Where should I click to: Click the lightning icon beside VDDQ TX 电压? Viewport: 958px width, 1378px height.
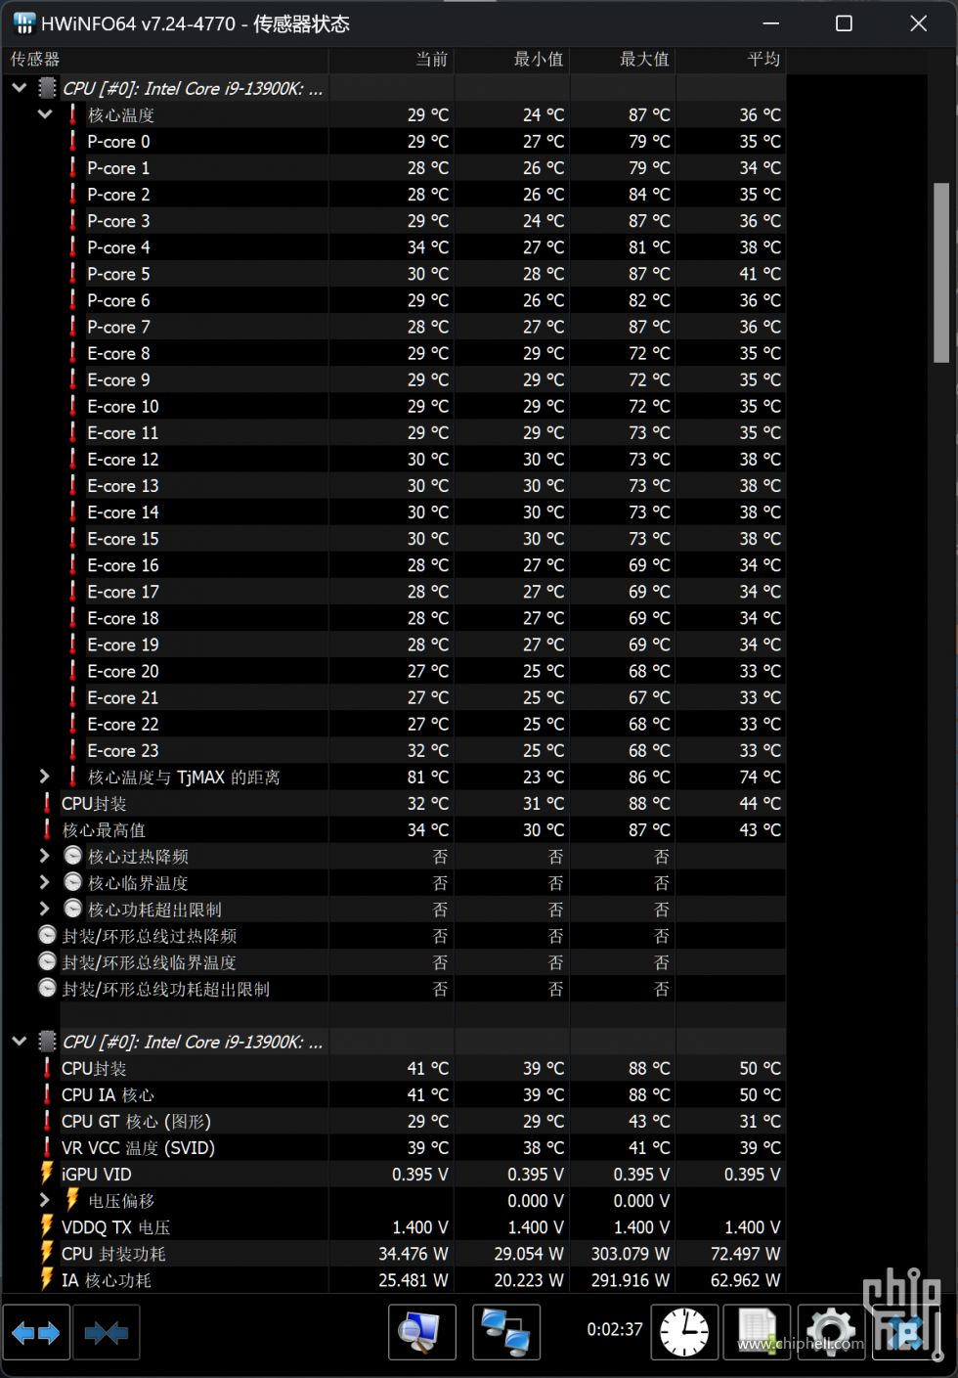(47, 1226)
